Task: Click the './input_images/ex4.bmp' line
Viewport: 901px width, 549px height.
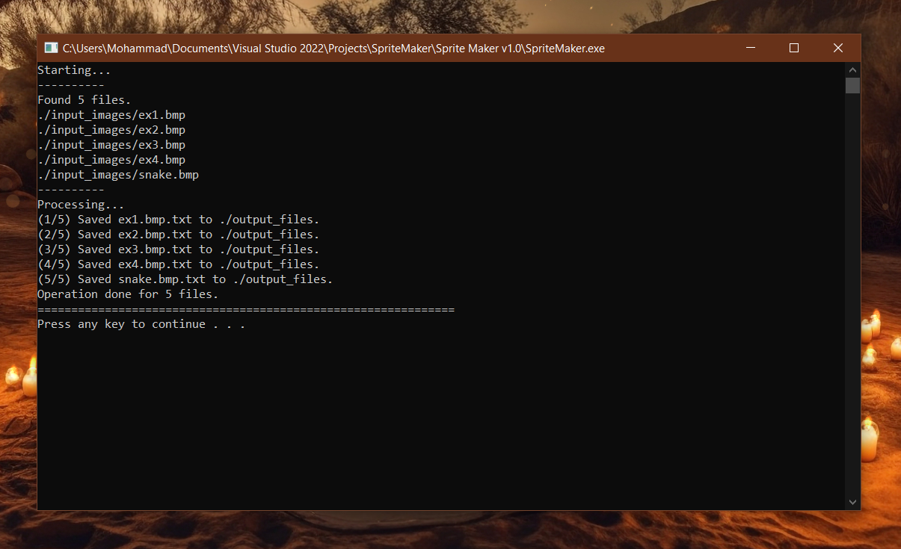Action: tap(111, 160)
